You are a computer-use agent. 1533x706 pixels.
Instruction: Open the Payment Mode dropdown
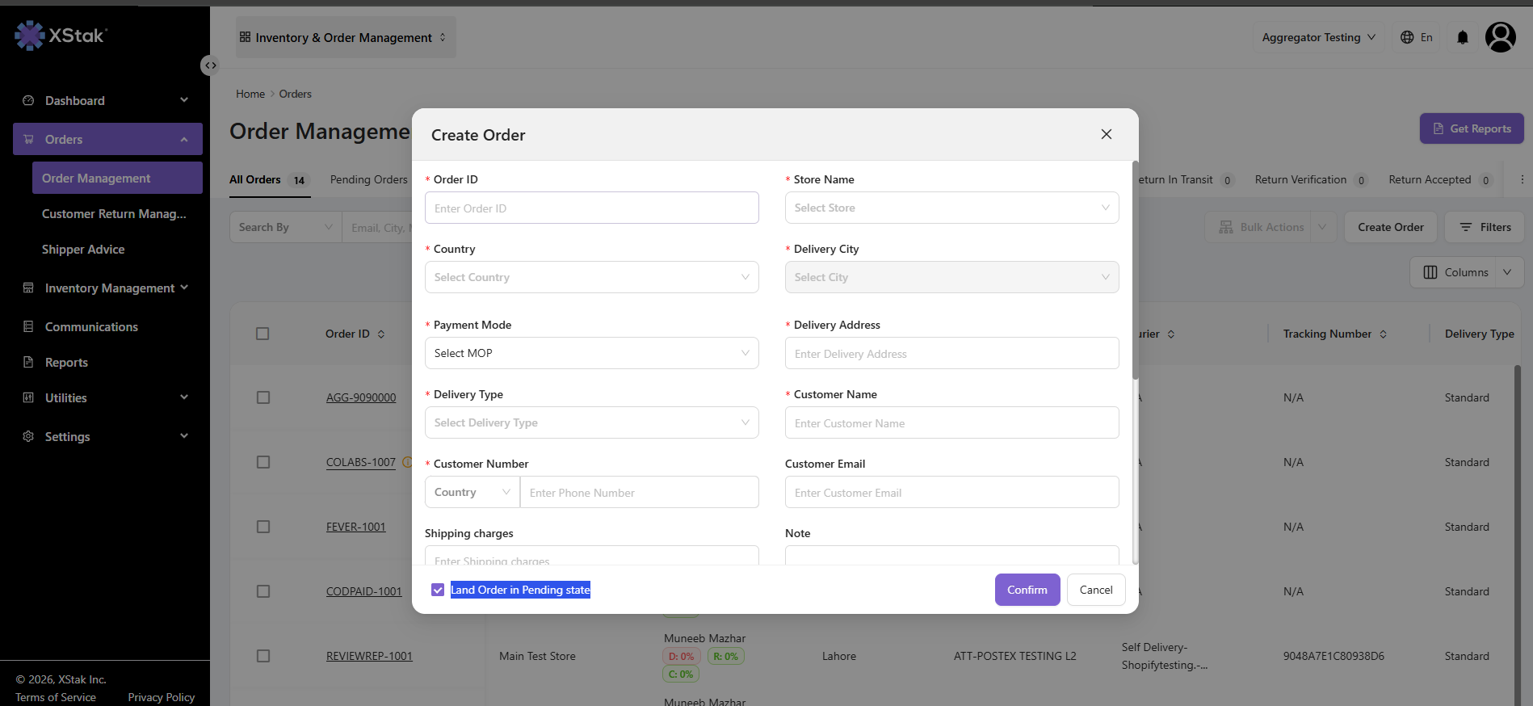591,353
